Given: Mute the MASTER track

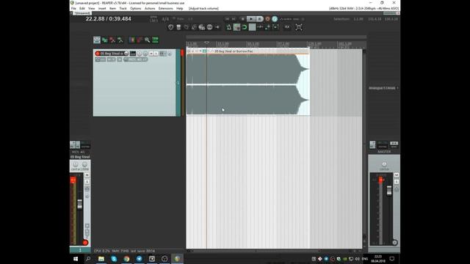Looking at the screenshot, I should (x=397, y=175).
